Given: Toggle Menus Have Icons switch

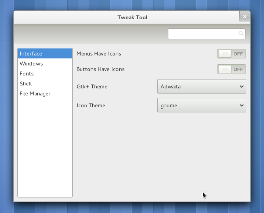Looking at the screenshot, I should 232,54.
